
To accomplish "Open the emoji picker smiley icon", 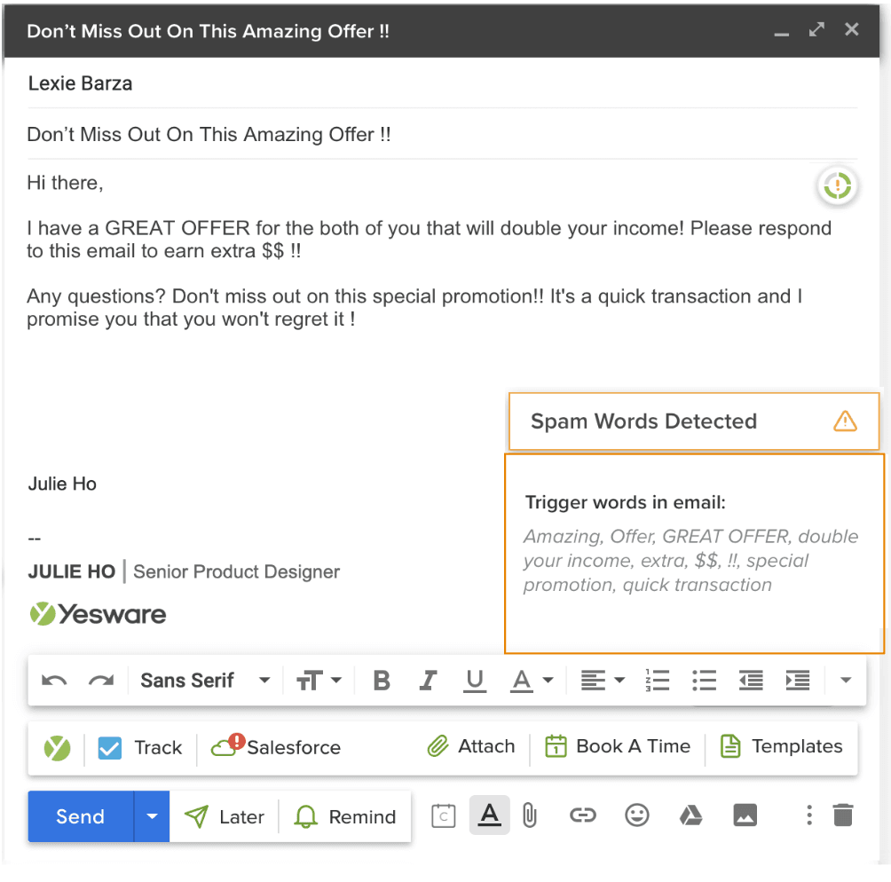I will (x=636, y=815).
